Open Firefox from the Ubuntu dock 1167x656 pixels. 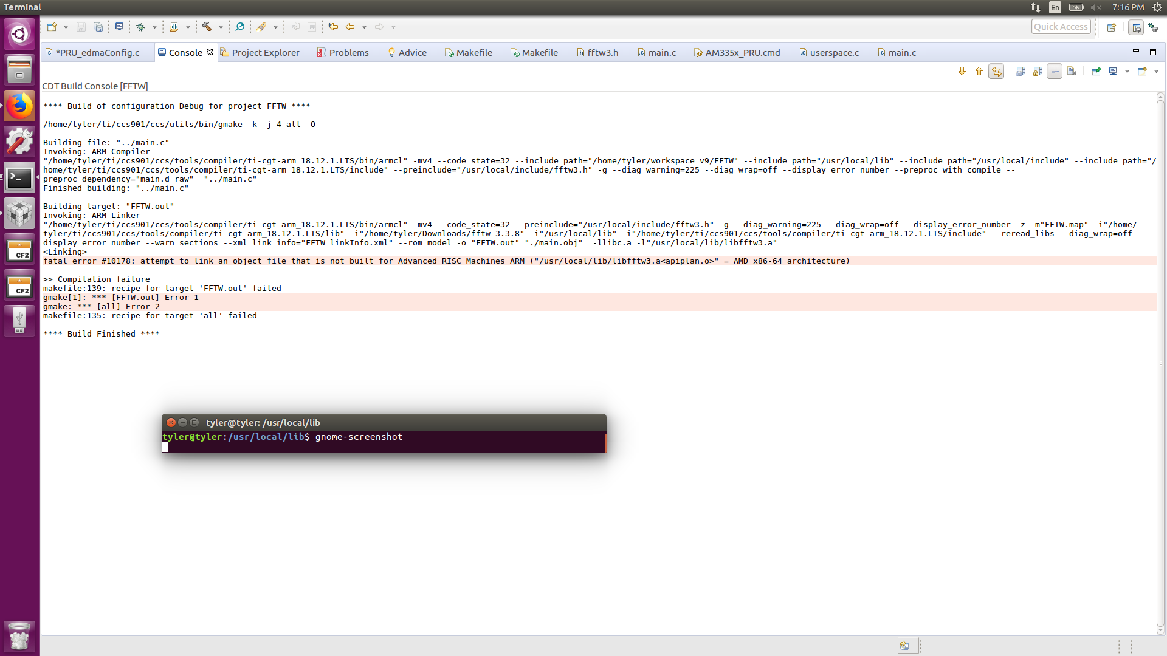[x=19, y=106]
